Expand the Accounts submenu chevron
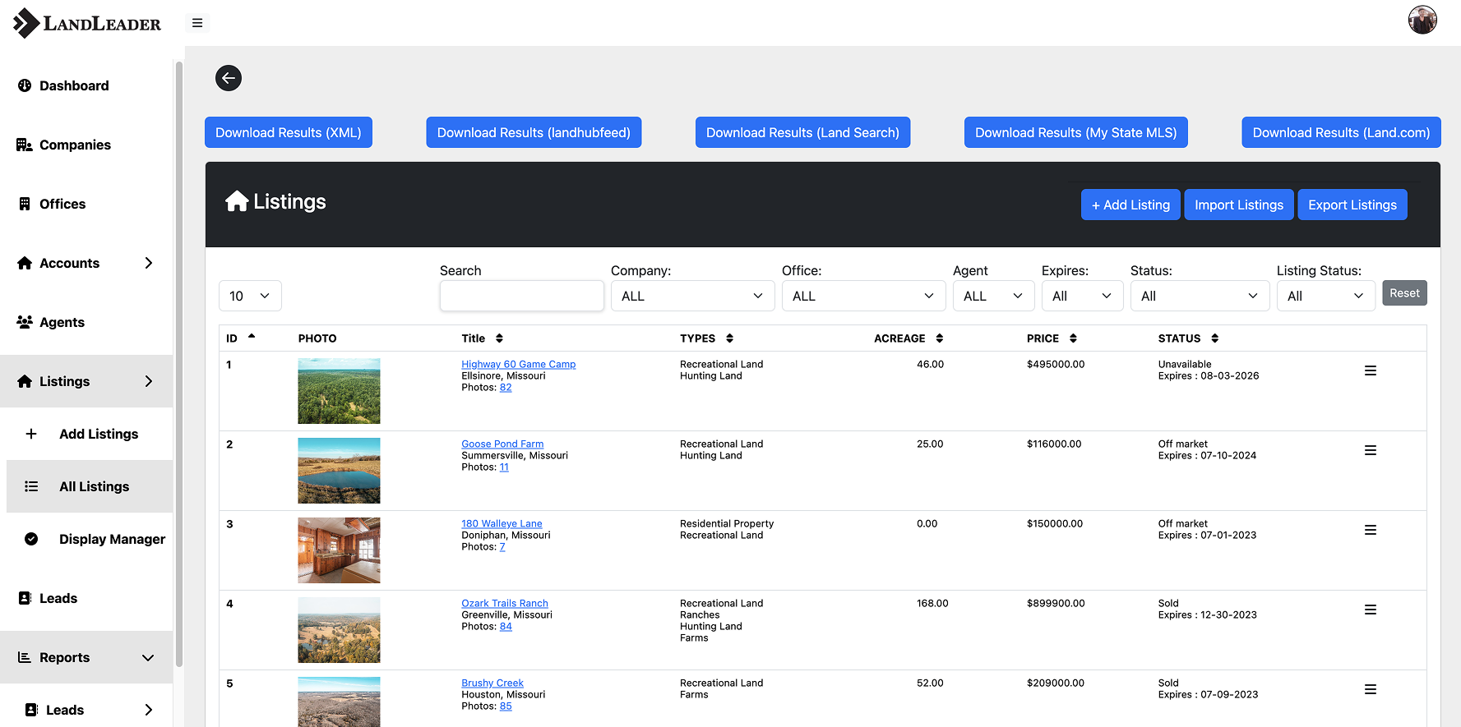This screenshot has width=1461, height=727. coord(149,263)
